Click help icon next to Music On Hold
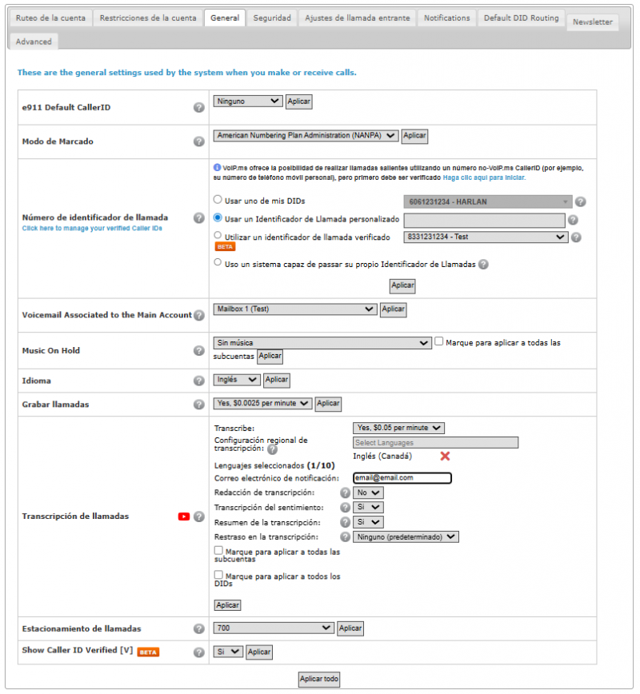Image resolution: width=640 pixels, height=694 pixels. click(x=199, y=350)
